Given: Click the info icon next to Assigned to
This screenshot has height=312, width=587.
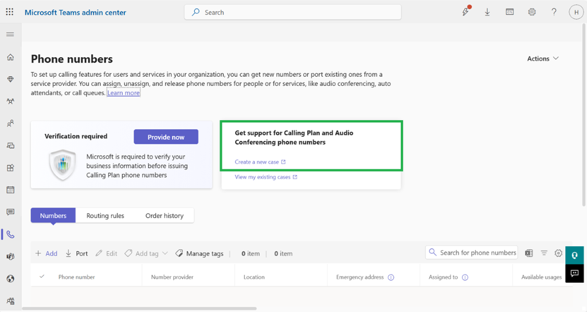Looking at the screenshot, I should tap(465, 277).
